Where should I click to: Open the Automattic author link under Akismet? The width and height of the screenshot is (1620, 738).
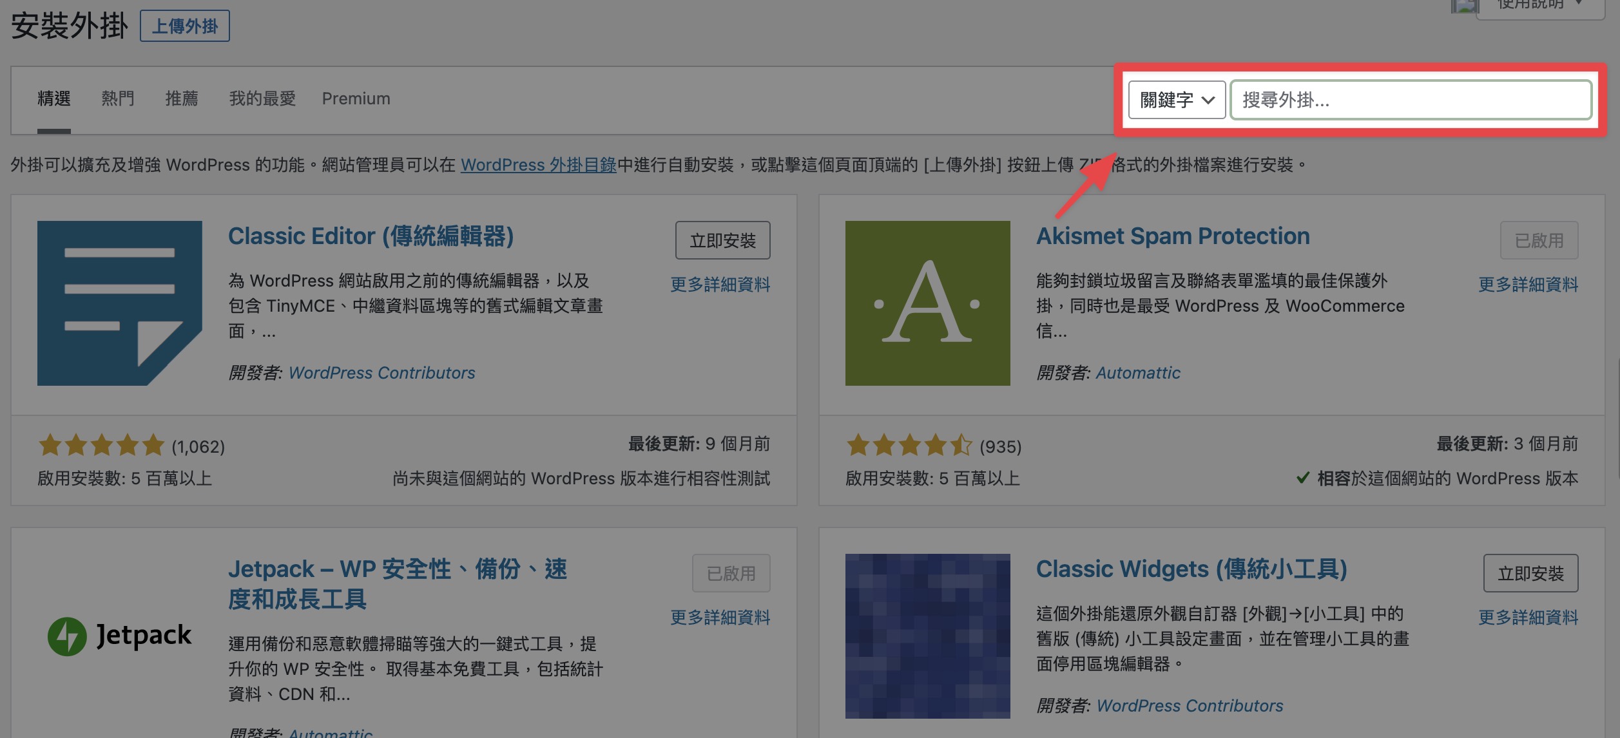(x=1139, y=373)
